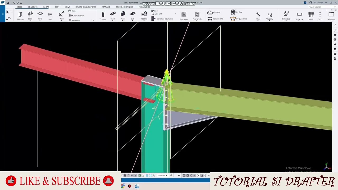
Task: Select the Footing tool
Action: pos(144,16)
